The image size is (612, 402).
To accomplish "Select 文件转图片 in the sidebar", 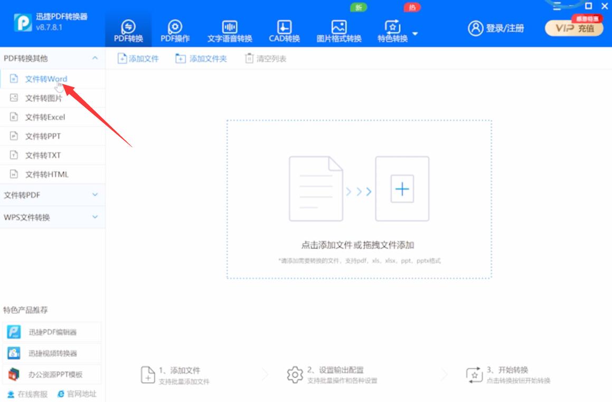I will pos(52,98).
